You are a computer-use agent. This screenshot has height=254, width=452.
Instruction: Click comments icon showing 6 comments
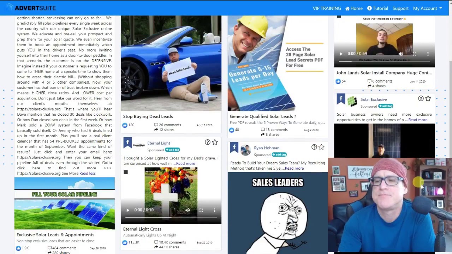pos(369,81)
